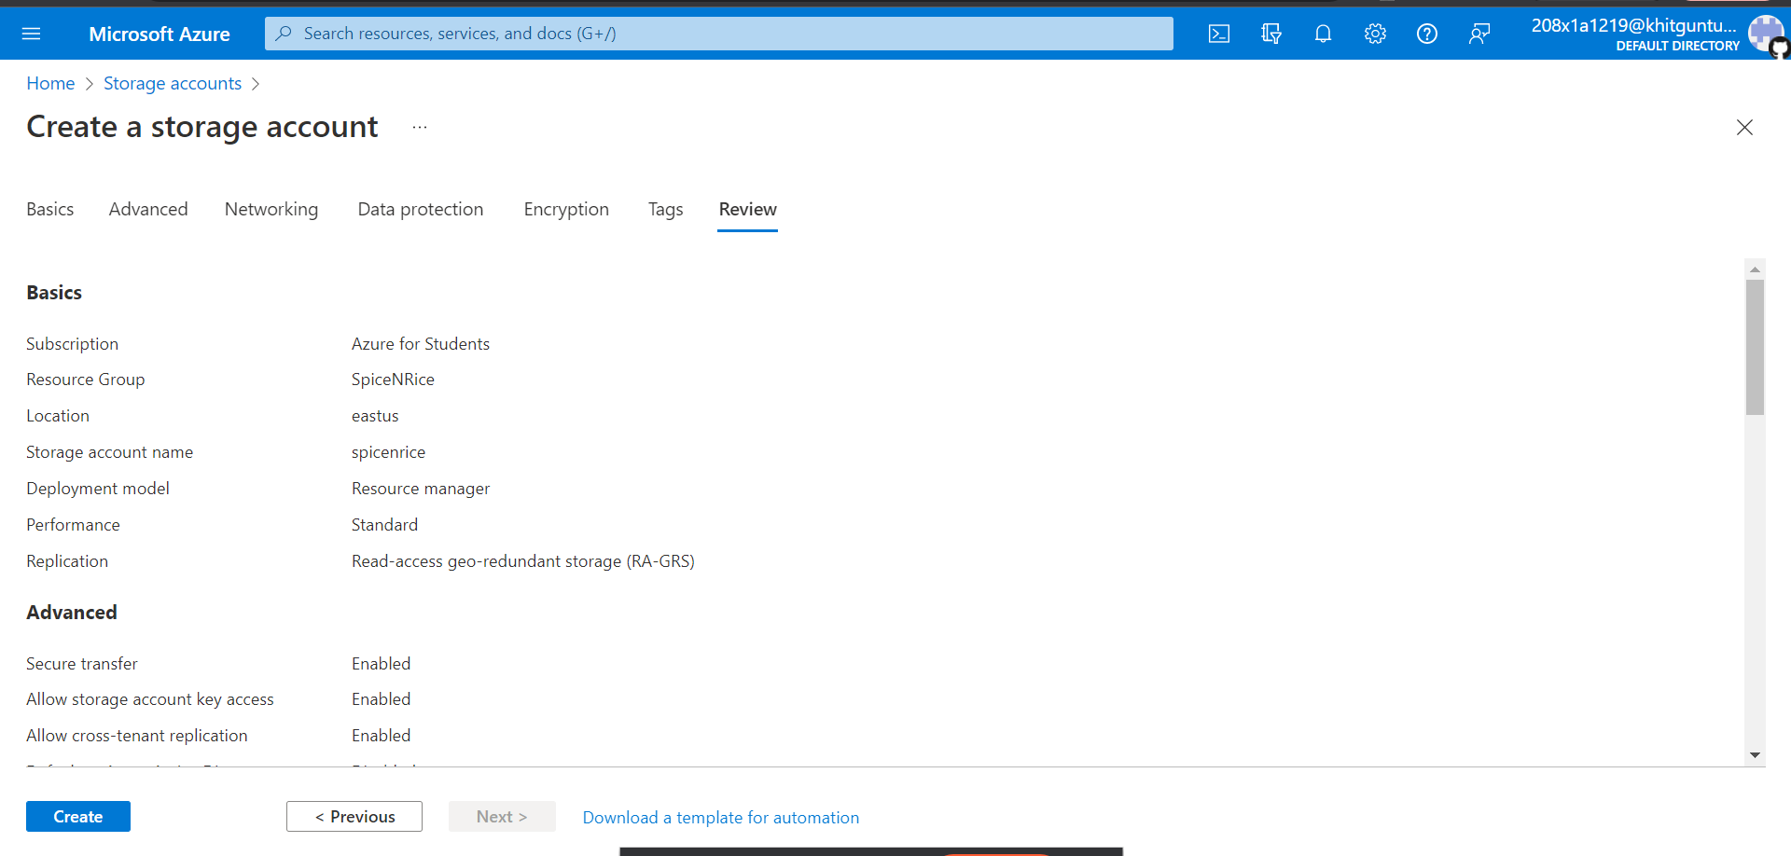Viewport: 1791px width, 856px height.
Task: Open the Encryption tab
Action: coord(566,209)
